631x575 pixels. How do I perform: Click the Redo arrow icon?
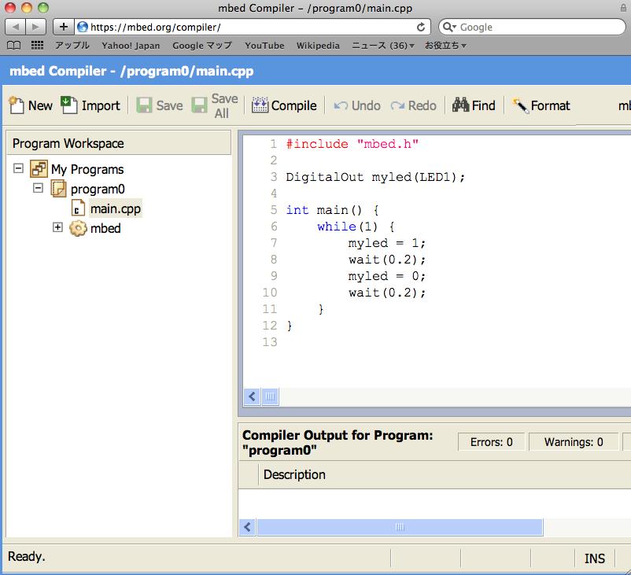(x=398, y=105)
